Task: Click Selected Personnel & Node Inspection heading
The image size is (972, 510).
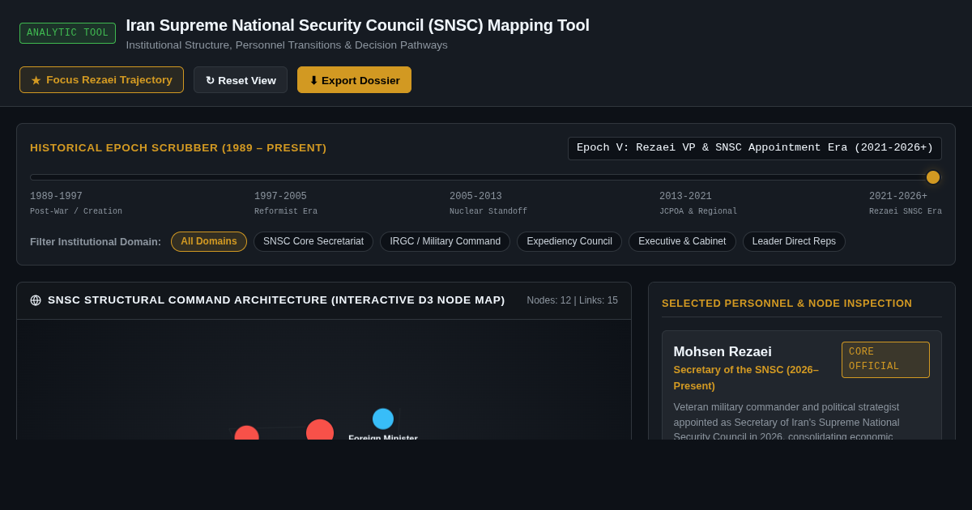Action: click(787, 304)
